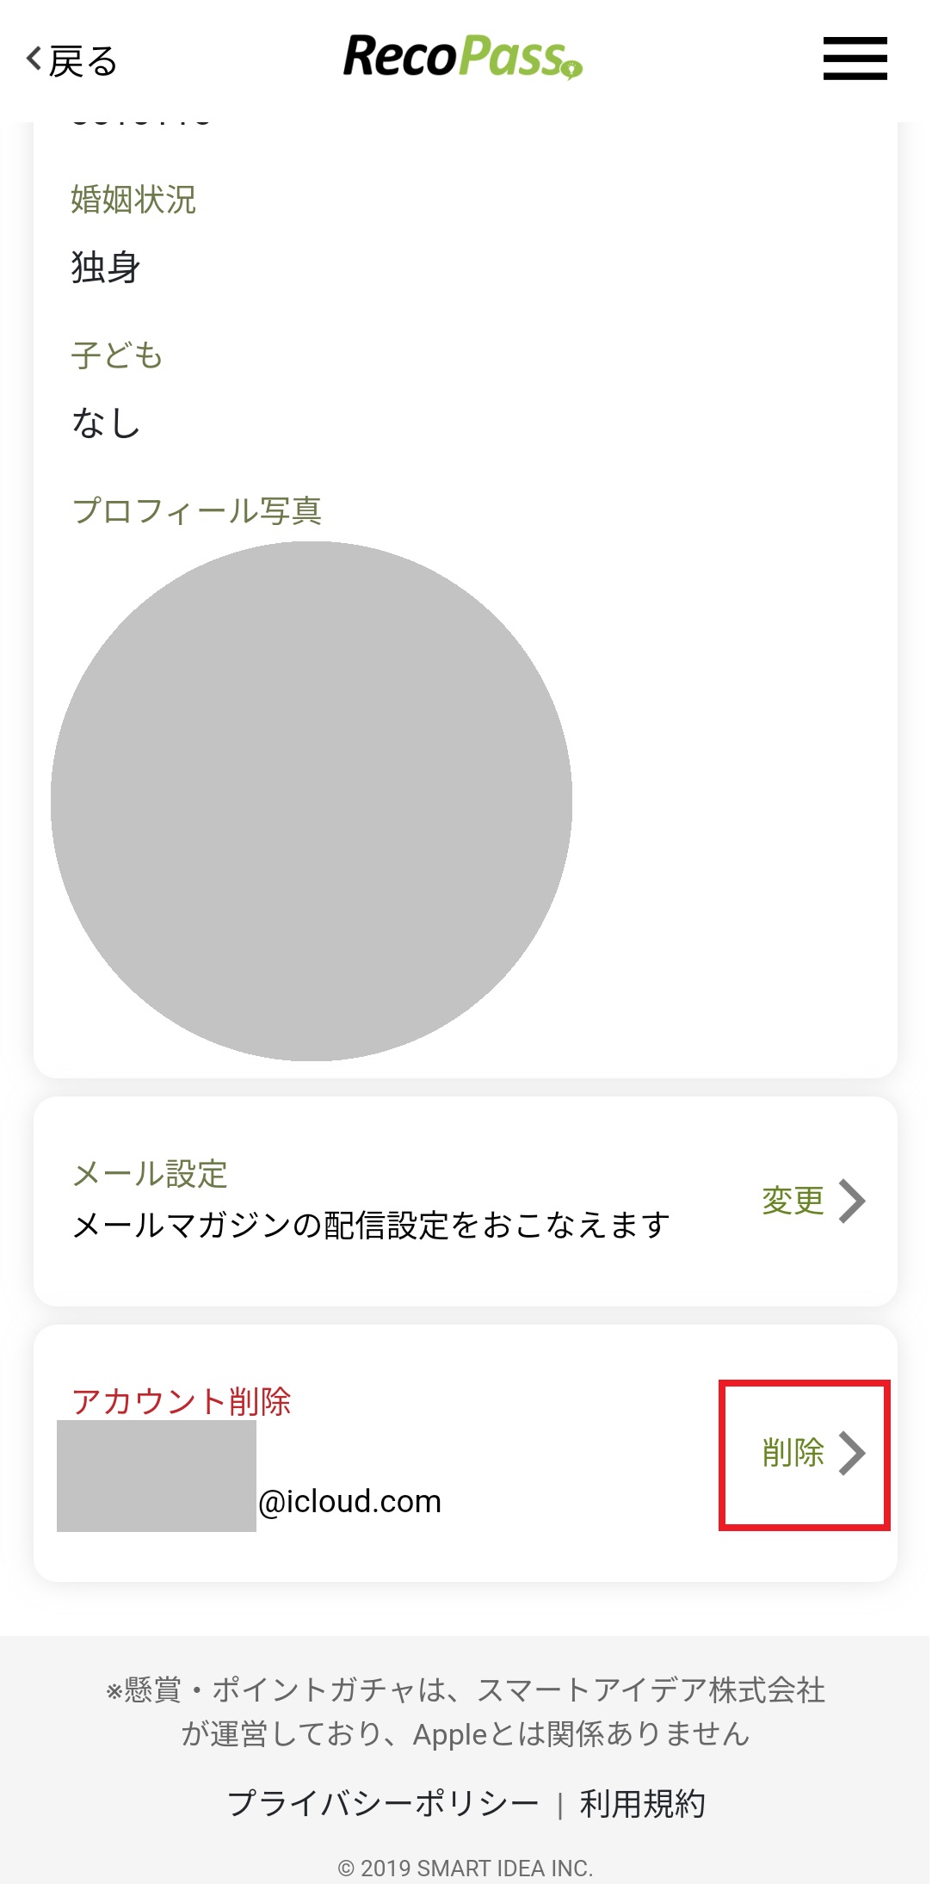
Task: Tap the 婚姻状況 field label
Action: click(133, 200)
